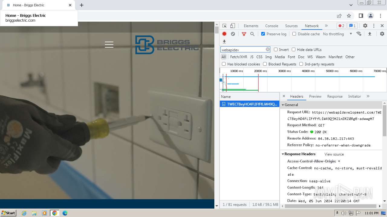The height and width of the screenshot is (217, 387).
Task: Import HAR file upload arrow
Action: [369, 34]
